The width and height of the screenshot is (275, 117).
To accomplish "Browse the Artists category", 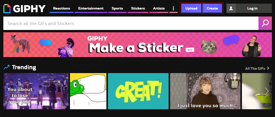I will 159,9.
